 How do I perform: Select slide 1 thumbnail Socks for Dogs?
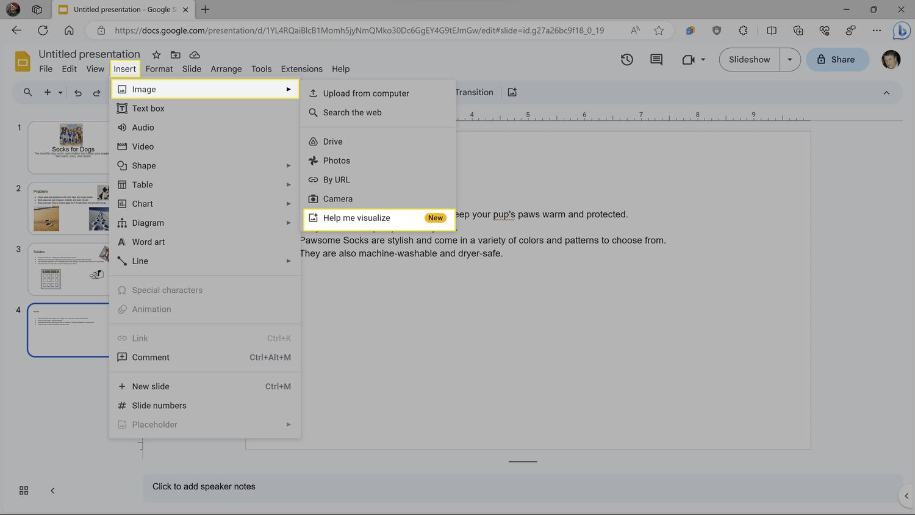click(x=68, y=147)
